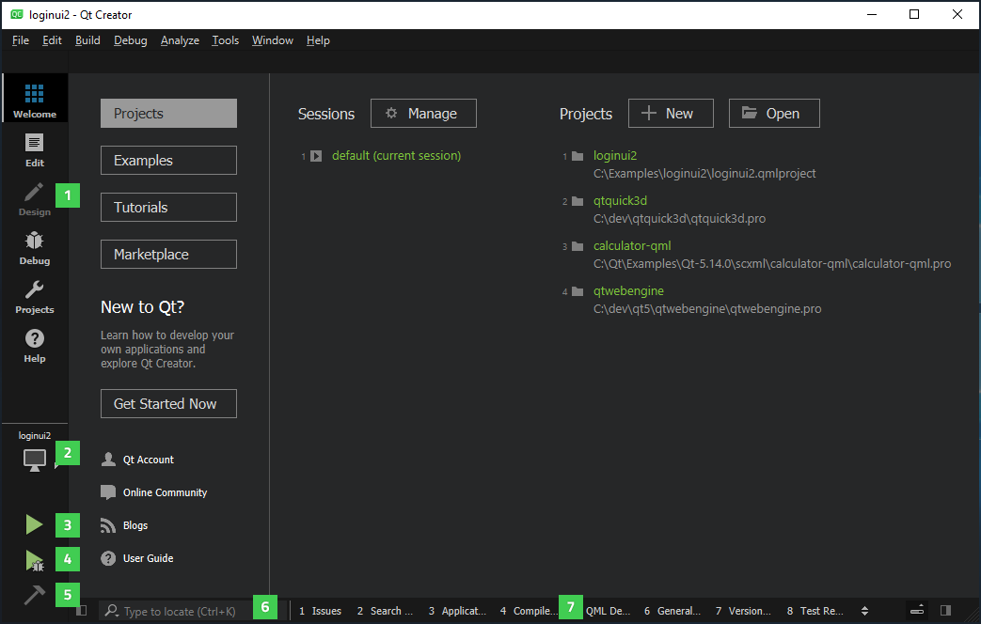Click the folder icon beside qtquick3d
The height and width of the screenshot is (624, 981).
578,201
